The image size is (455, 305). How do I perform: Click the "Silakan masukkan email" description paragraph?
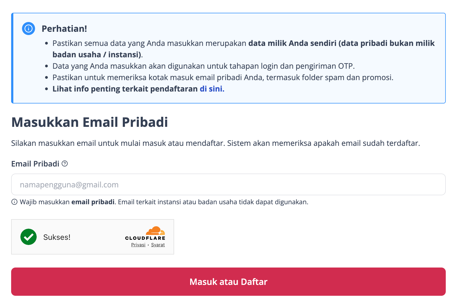click(x=216, y=143)
